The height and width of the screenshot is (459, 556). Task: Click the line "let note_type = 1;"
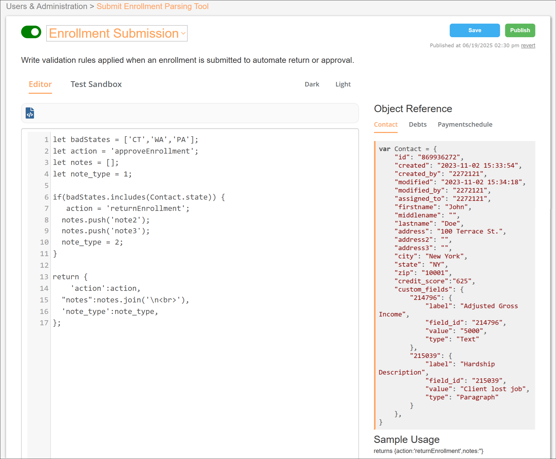pos(92,174)
